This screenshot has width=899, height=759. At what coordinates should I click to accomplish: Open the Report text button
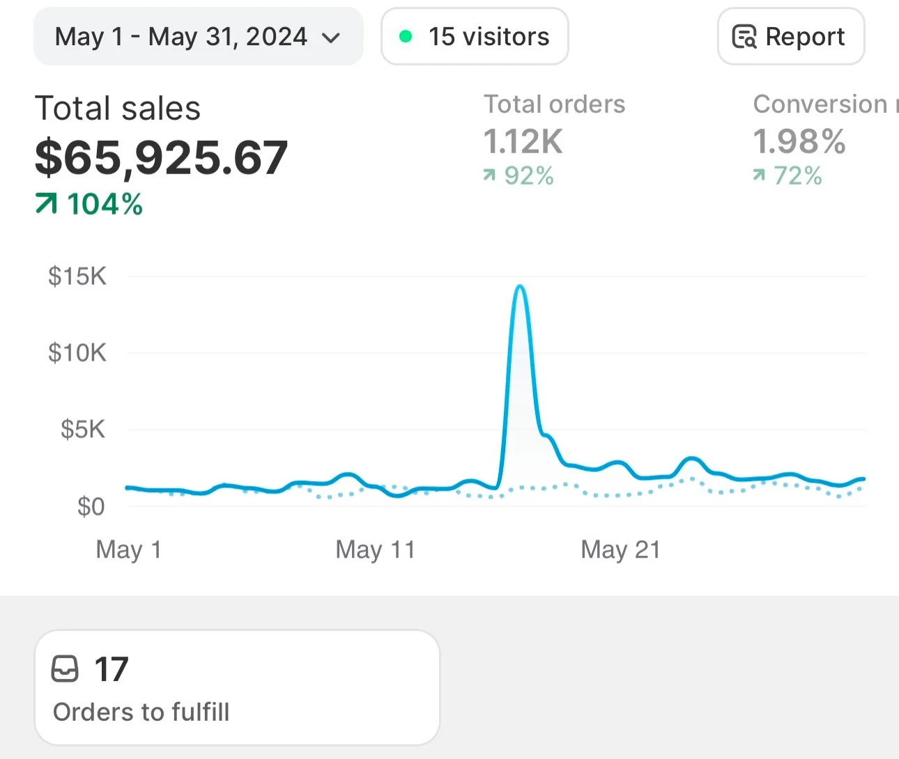[805, 37]
